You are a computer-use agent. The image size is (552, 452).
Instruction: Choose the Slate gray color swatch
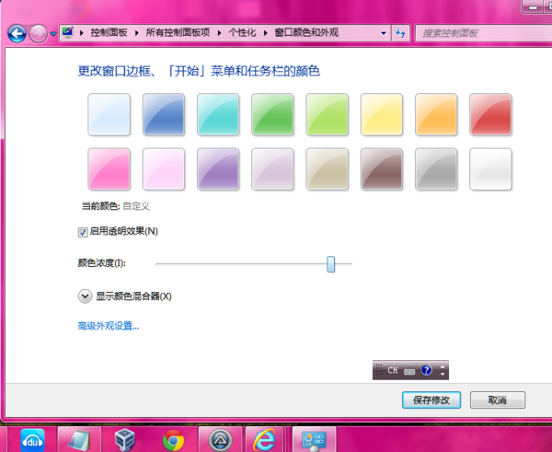click(436, 169)
